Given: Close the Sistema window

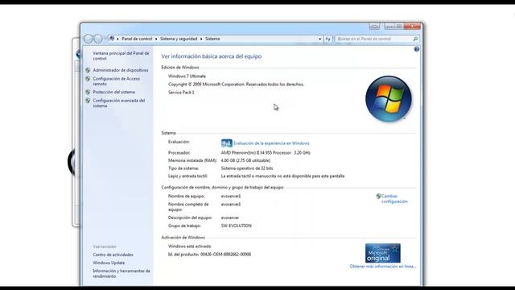Looking at the screenshot, I should click(x=412, y=27).
